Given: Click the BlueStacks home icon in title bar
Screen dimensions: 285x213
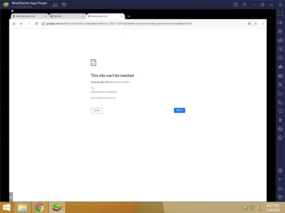Looking at the screenshot, I should click(x=55, y=5).
